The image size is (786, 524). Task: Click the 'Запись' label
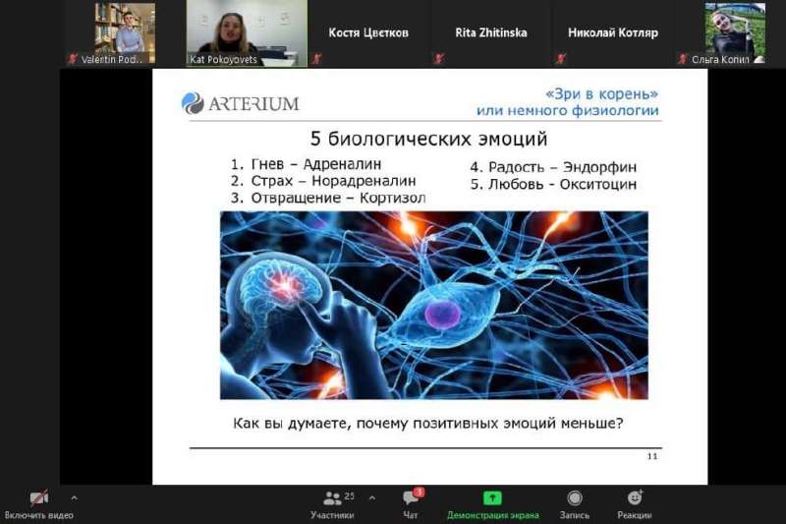pyautogui.click(x=575, y=515)
